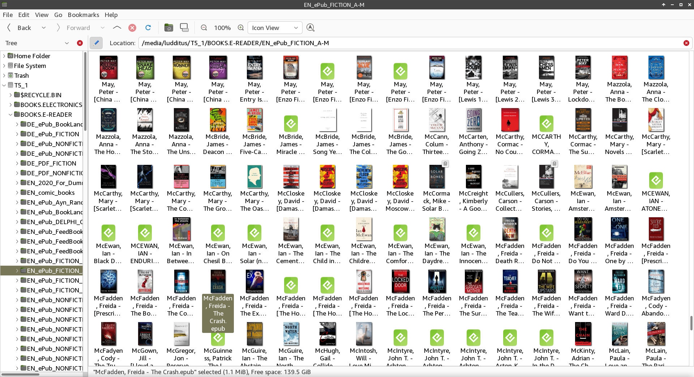The width and height of the screenshot is (694, 377).
Task: Open the Computer toolbar icon
Action: click(184, 28)
